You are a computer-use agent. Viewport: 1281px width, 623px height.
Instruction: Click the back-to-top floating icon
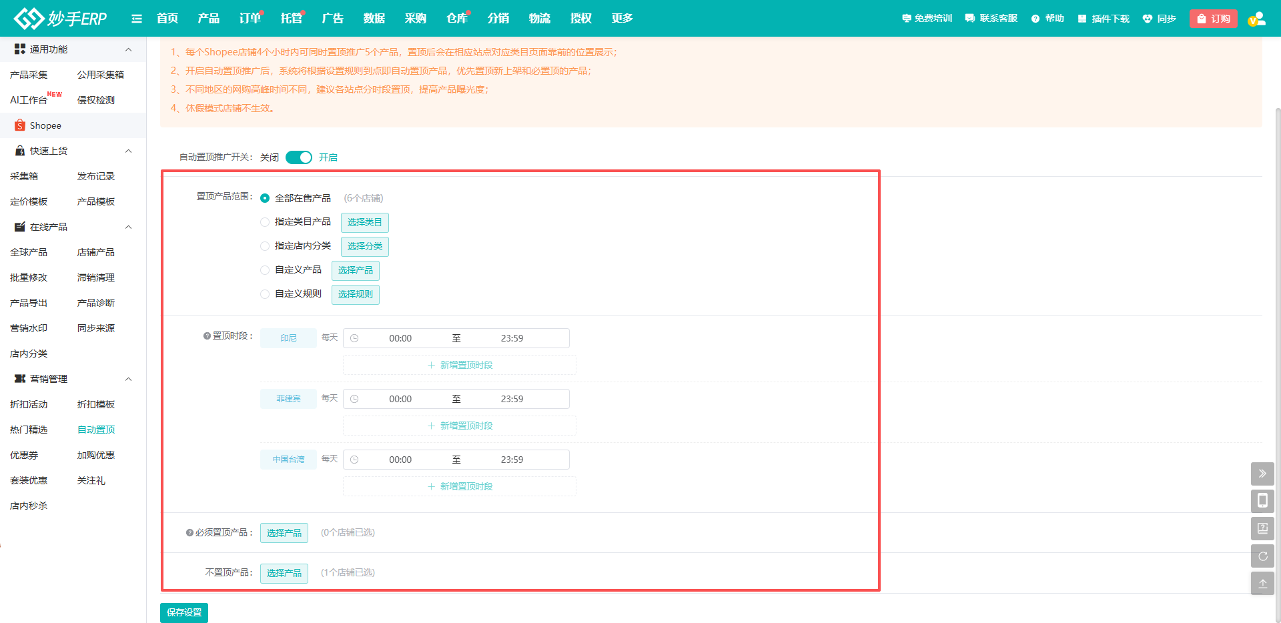1262,583
